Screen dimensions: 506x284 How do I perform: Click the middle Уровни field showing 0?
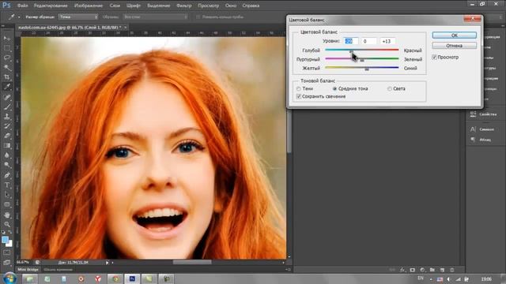[x=369, y=41]
